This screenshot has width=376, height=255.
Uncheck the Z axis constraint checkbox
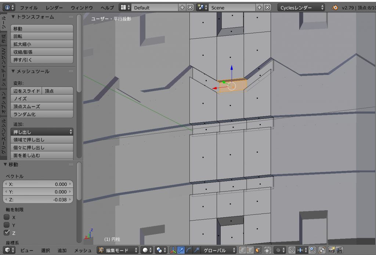pyautogui.click(x=7, y=233)
